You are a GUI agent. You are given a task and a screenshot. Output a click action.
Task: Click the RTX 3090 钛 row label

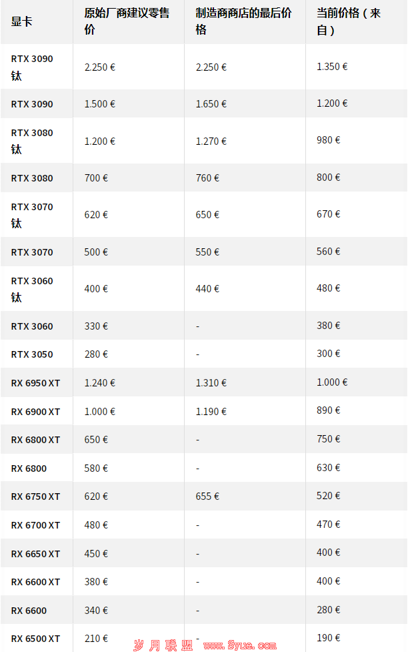click(x=32, y=67)
